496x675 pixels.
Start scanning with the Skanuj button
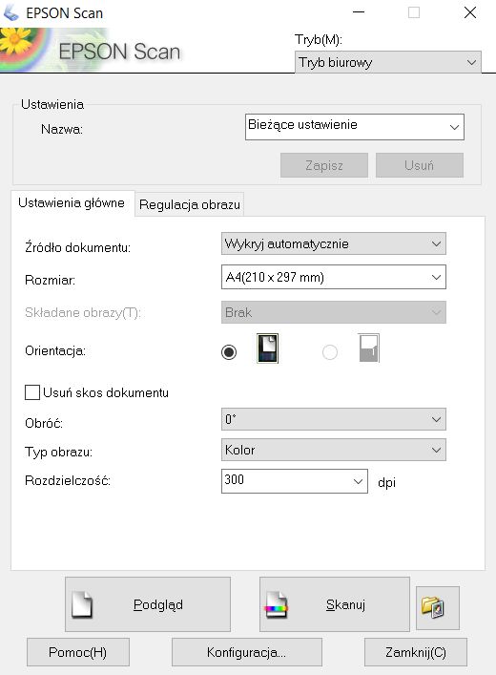[x=334, y=604]
